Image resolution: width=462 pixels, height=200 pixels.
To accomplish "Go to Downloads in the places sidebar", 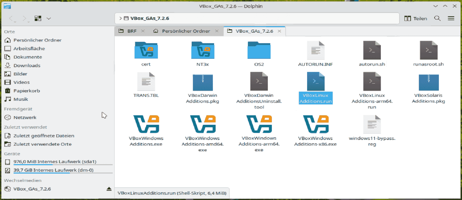I will (27, 65).
